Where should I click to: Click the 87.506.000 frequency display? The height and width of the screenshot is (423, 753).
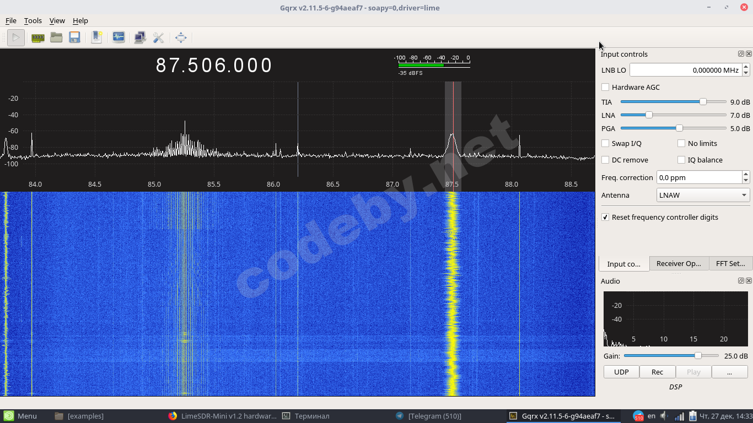[x=214, y=66]
